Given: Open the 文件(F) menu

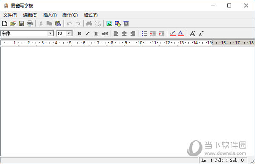Looking at the screenshot, I should click(10, 15).
